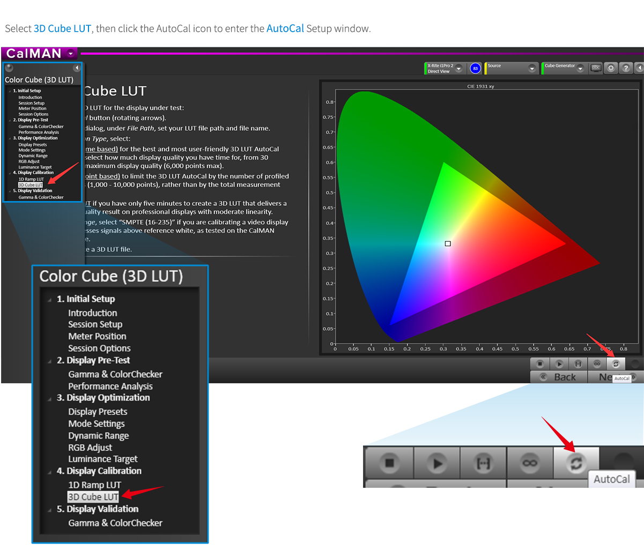Click the infinity icon in the enlarged toolbar callout
The height and width of the screenshot is (557, 644).
click(530, 463)
